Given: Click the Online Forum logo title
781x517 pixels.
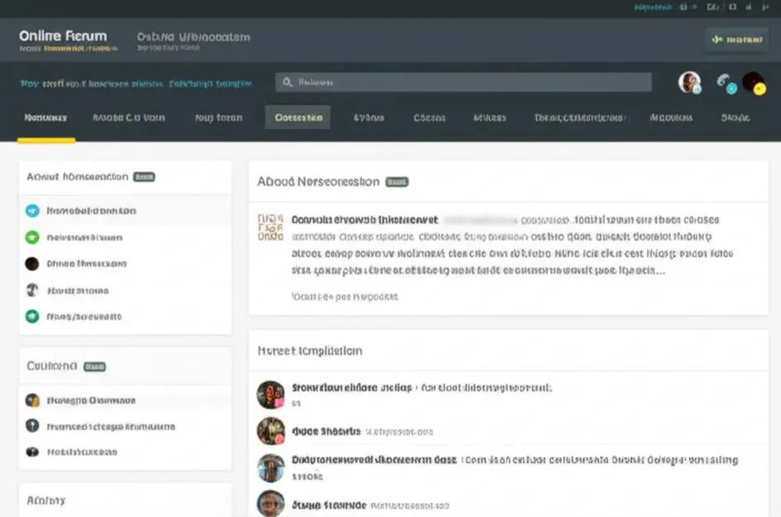Looking at the screenshot, I should [63, 36].
